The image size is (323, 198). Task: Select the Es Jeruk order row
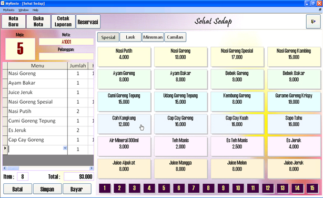click(48, 131)
